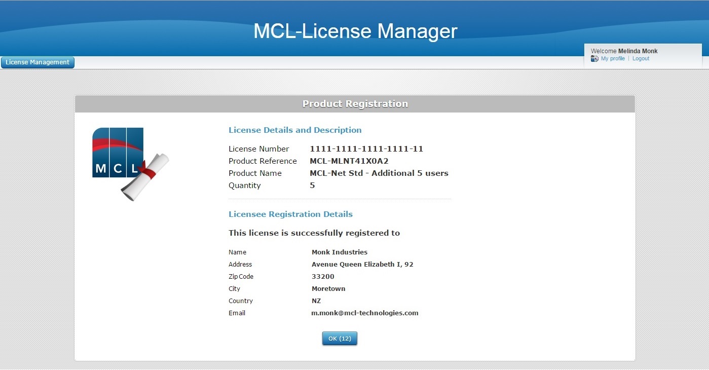Click the MCL license scroll logo

point(130,163)
